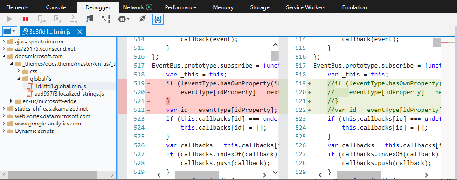Select the www.google-analytics.com tree label
The image size is (457, 180).
click(48, 124)
